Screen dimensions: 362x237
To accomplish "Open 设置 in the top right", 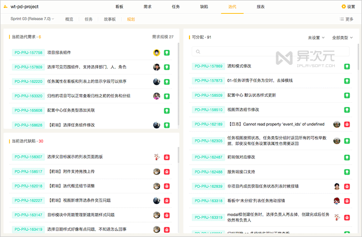I will coord(348,7).
